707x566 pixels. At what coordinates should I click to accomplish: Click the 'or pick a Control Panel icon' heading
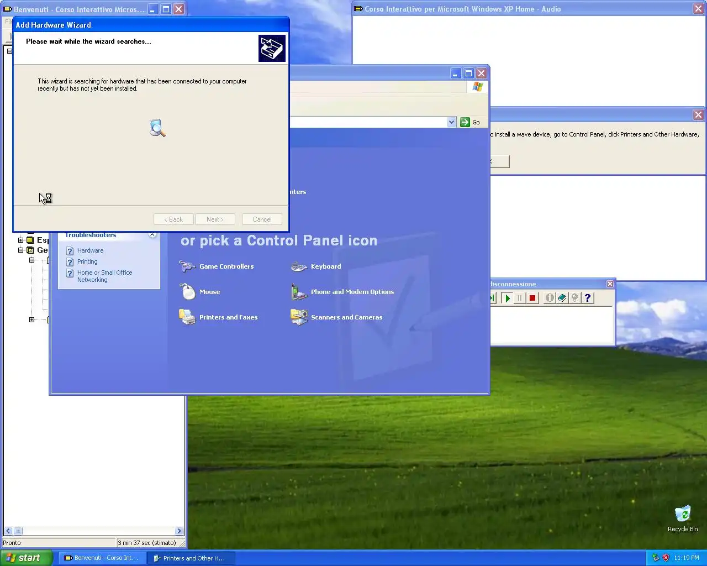tap(279, 240)
